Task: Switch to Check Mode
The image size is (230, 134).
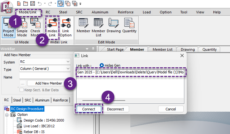Action: click(35, 27)
